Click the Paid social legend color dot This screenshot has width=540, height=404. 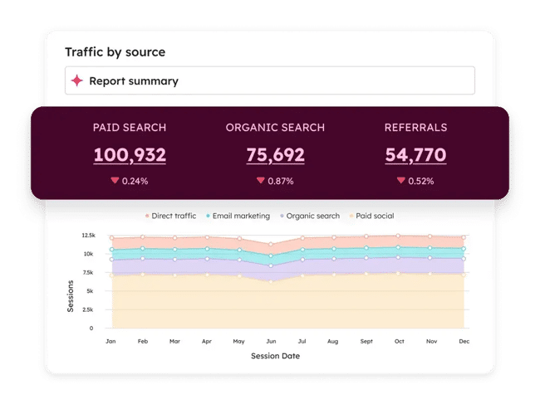pyautogui.click(x=351, y=216)
